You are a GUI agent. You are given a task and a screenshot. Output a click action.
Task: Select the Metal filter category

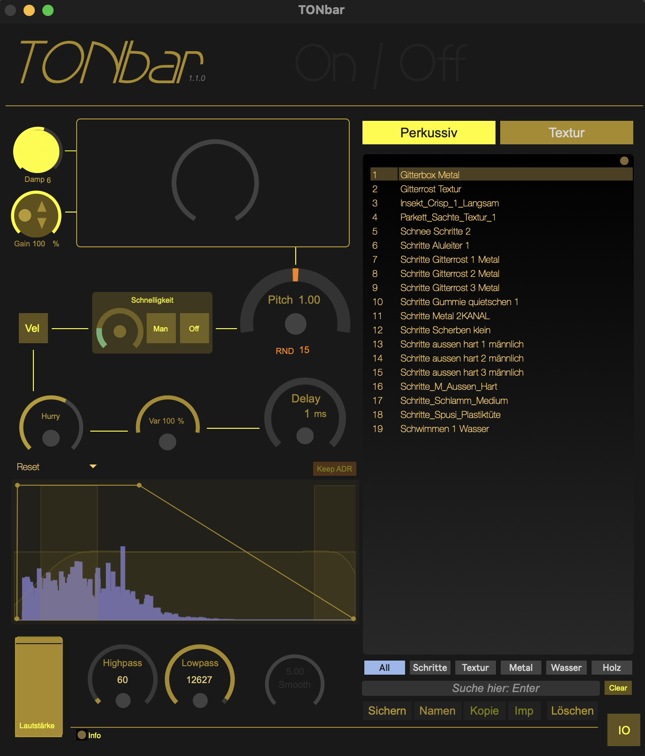(520, 668)
